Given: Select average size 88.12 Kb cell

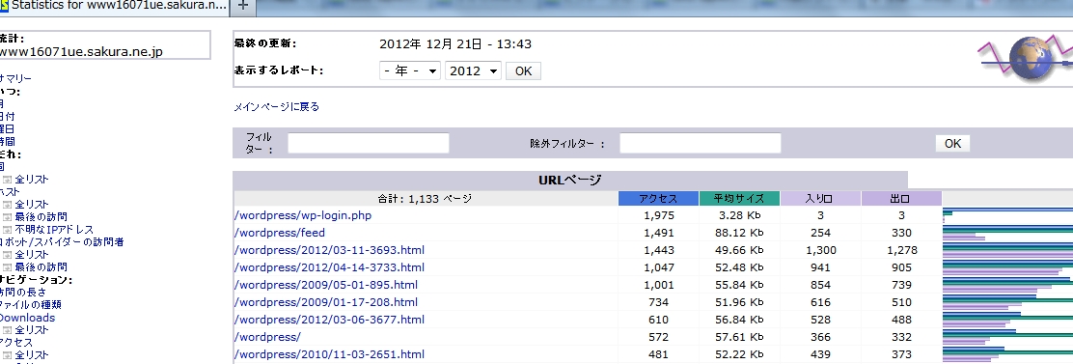Looking at the screenshot, I should coord(739,233).
